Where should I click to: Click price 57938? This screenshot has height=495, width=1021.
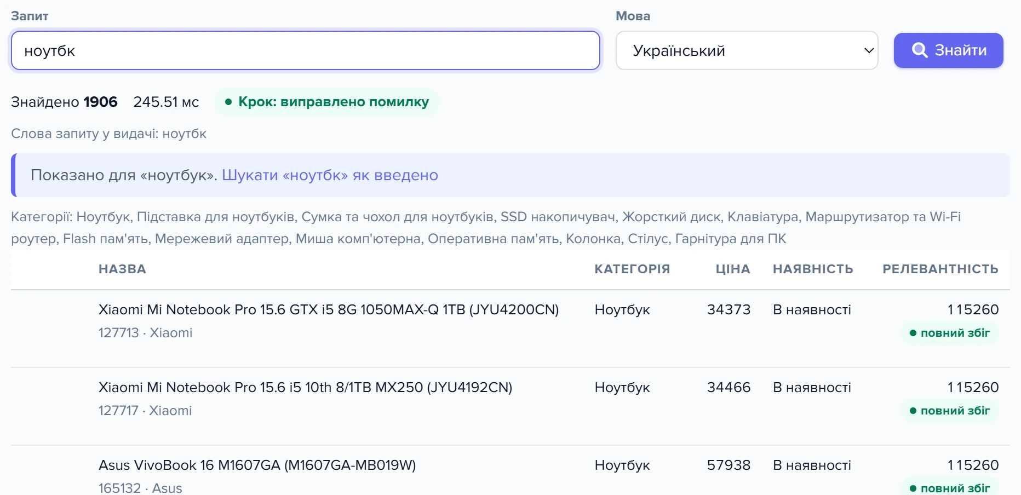click(x=729, y=465)
